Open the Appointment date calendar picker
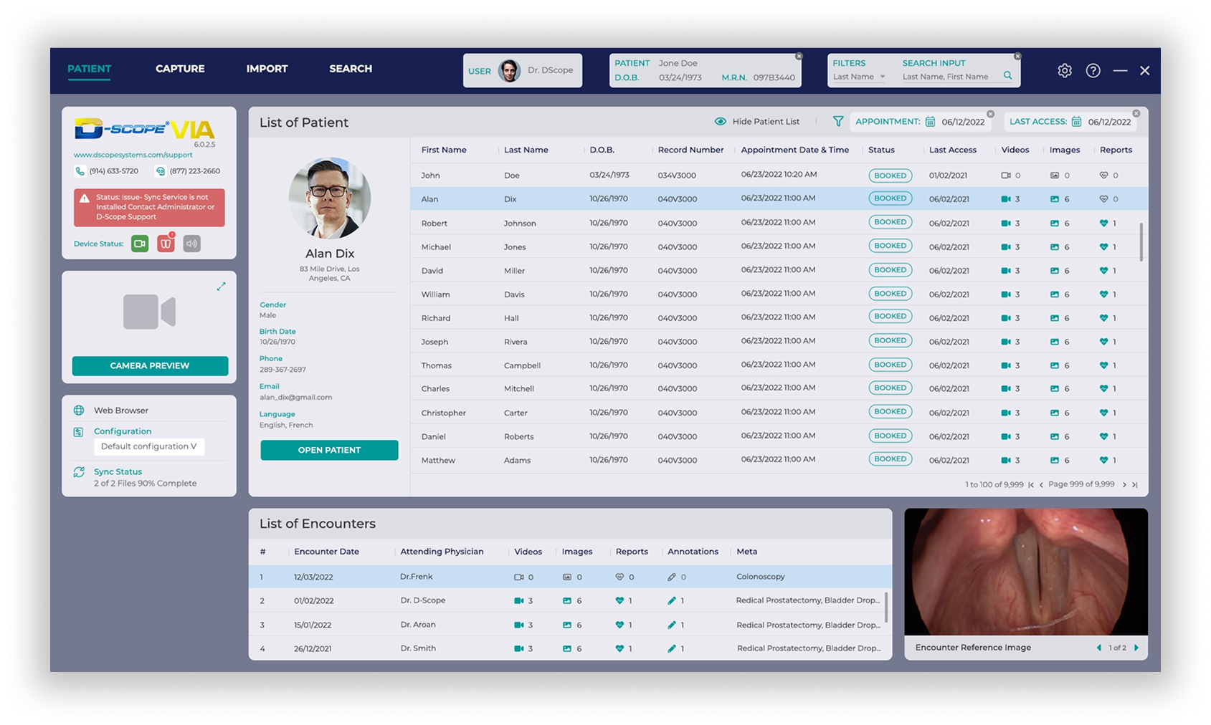Viewport: 1211px width, 725px height. pos(930,122)
